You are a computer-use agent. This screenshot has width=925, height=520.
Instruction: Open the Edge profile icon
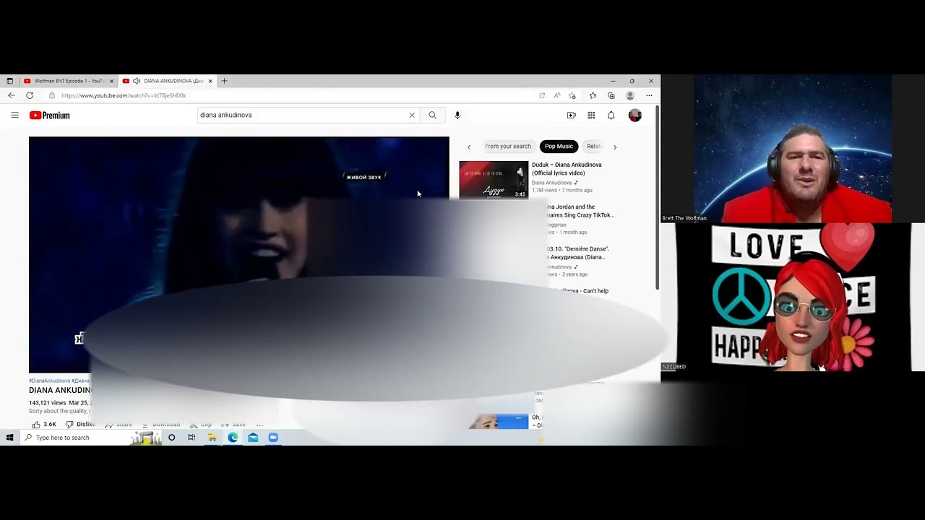pos(630,95)
